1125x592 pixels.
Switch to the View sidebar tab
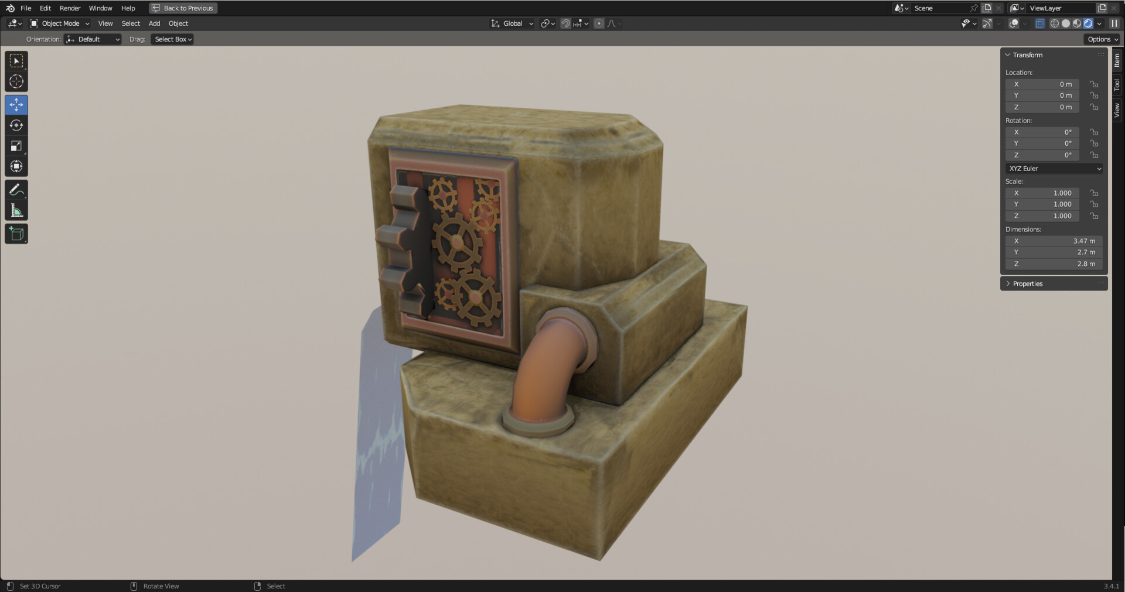(x=1117, y=109)
